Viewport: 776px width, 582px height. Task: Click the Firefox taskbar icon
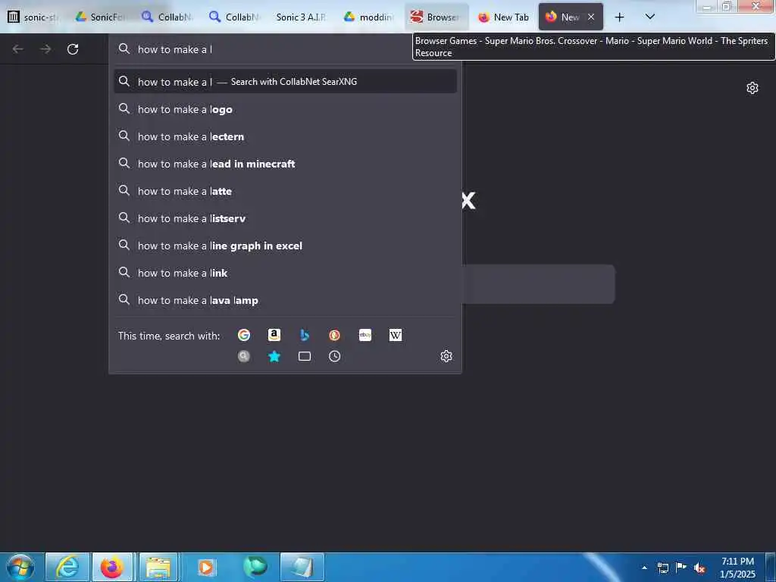[112, 567]
